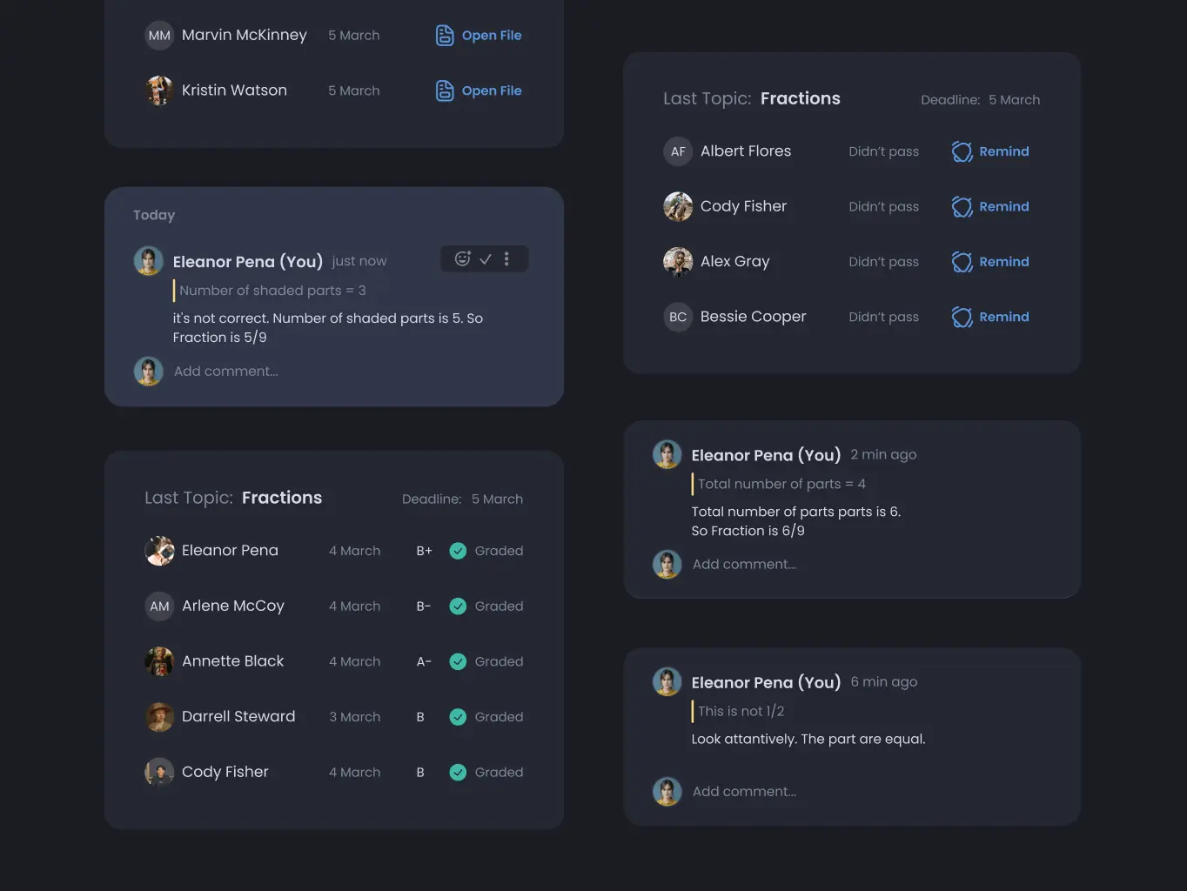The image size is (1187, 891).
Task: Click the remind bell icon for Alex Gray
Action: point(962,262)
